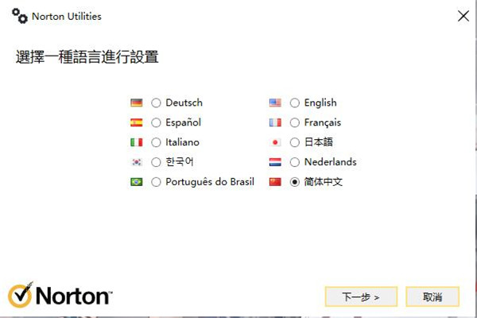
Task: Click the Italian flag icon
Action: pos(136,142)
